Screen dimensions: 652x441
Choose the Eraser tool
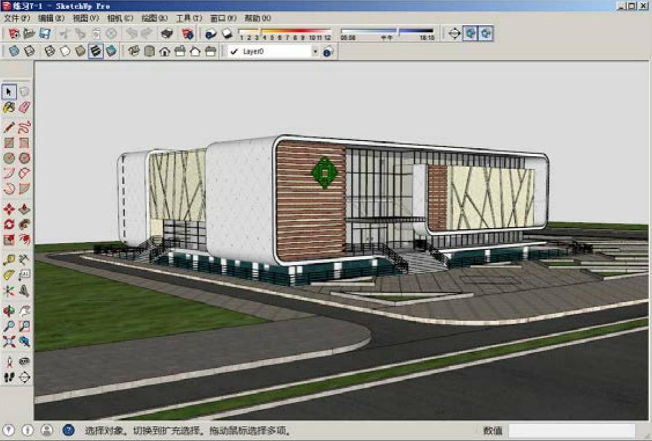point(24,107)
